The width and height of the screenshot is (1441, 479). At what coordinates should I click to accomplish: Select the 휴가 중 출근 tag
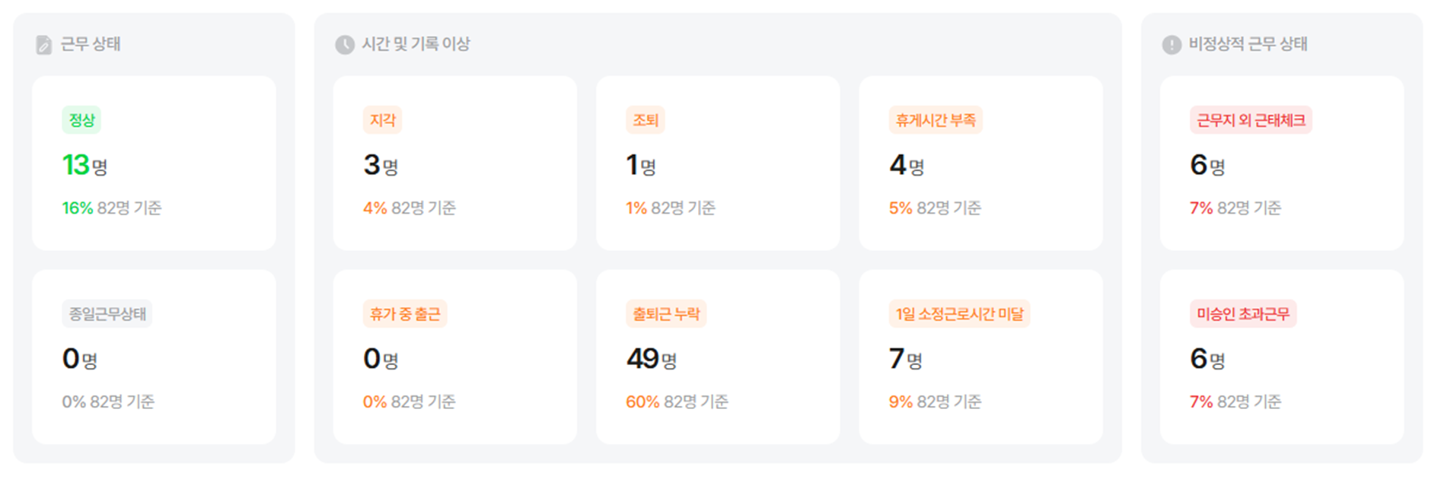[x=405, y=314]
